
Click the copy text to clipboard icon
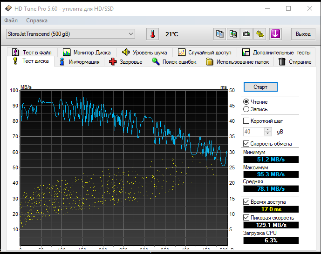click(219, 34)
